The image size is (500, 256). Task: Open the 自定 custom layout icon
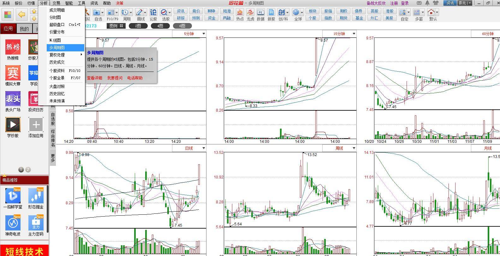(402, 13)
